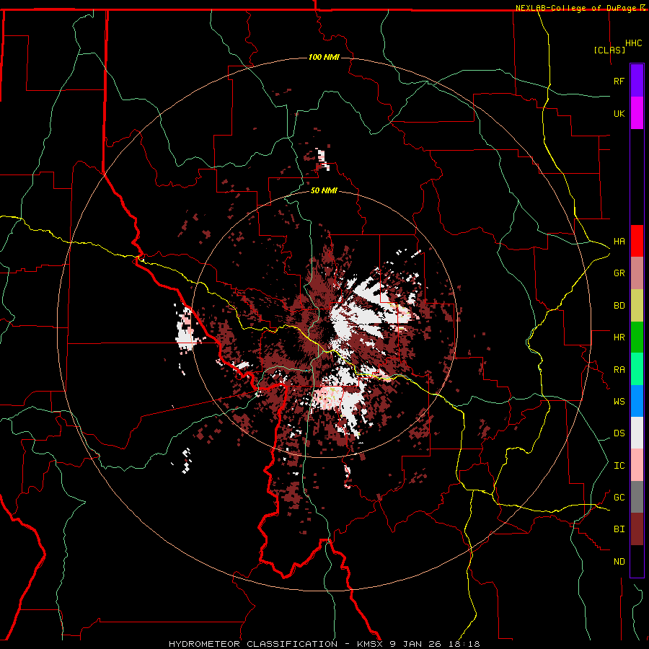The height and width of the screenshot is (649, 649).
Task: Click the DS white legend swatch
Action: [x=637, y=433]
